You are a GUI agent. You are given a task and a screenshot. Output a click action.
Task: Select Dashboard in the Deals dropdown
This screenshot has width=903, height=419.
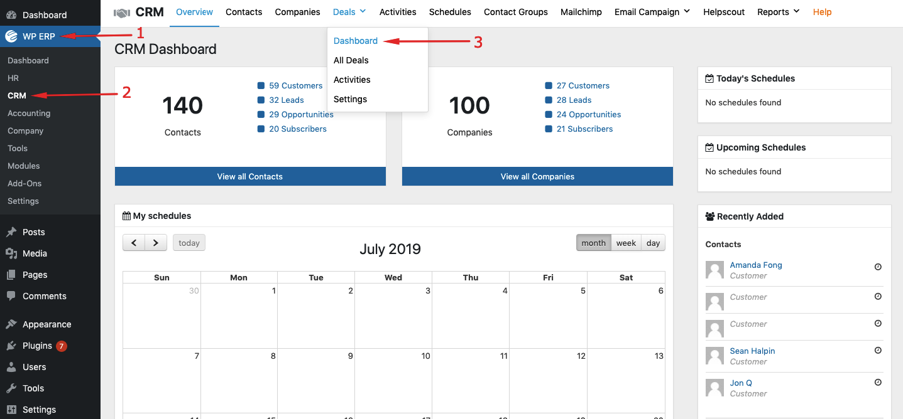[x=356, y=41]
